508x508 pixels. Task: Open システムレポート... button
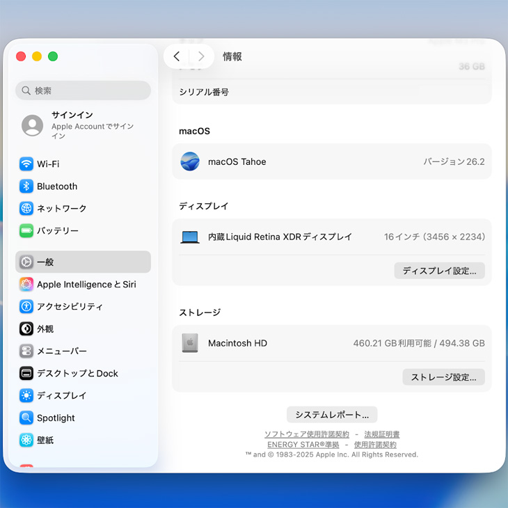(332, 415)
